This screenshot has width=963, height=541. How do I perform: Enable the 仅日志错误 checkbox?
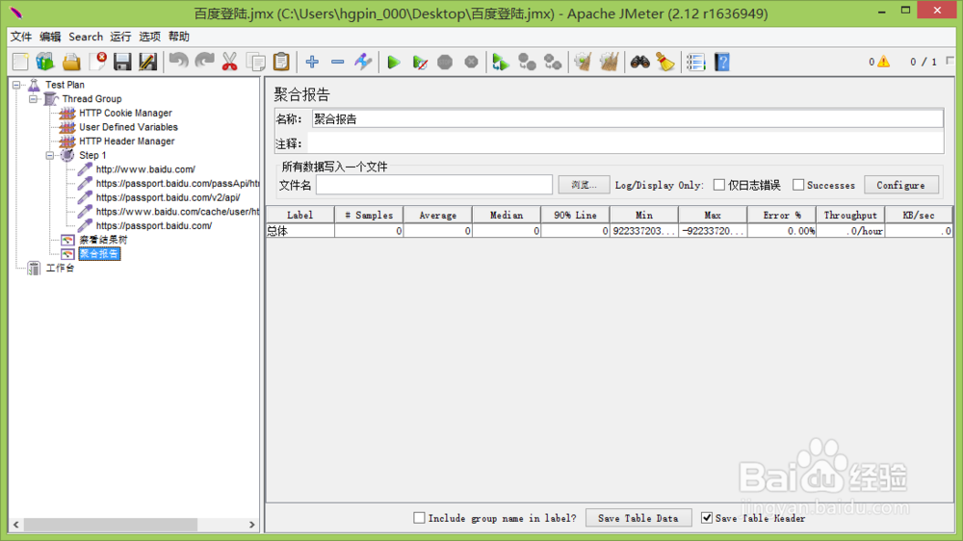(718, 185)
